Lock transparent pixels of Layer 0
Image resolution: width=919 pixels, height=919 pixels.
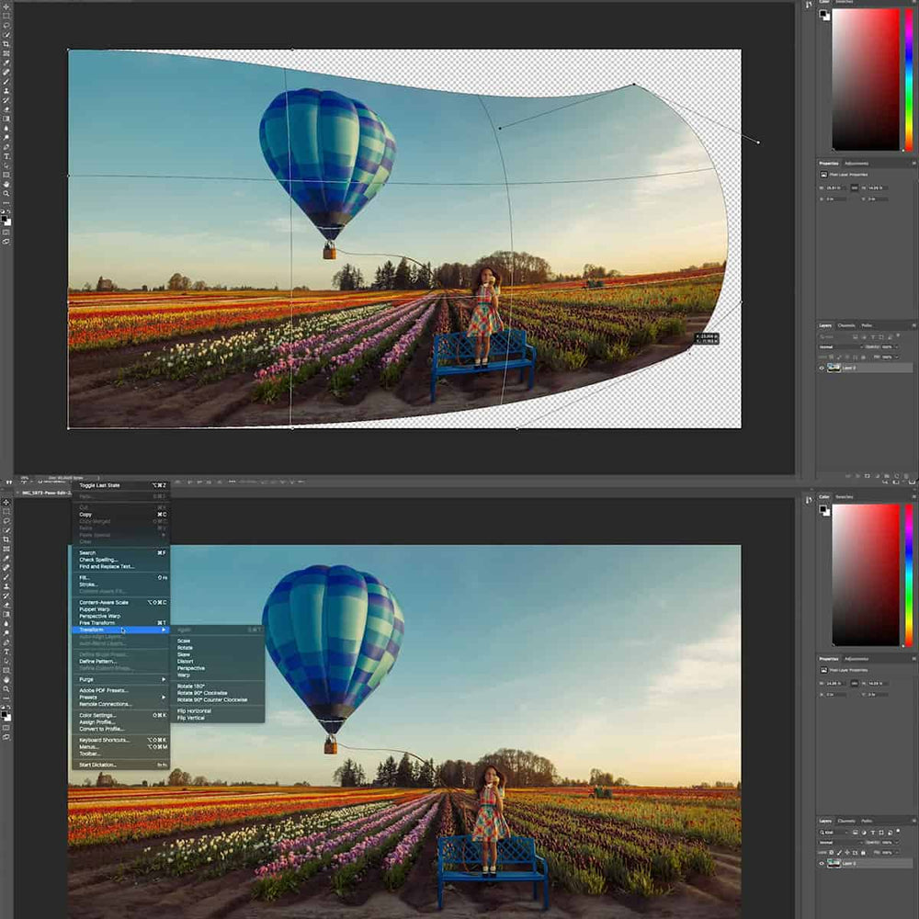click(x=830, y=357)
